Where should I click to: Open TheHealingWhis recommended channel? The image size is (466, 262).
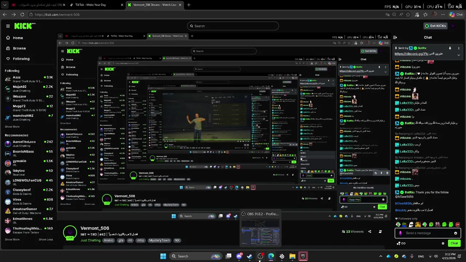click(x=29, y=230)
